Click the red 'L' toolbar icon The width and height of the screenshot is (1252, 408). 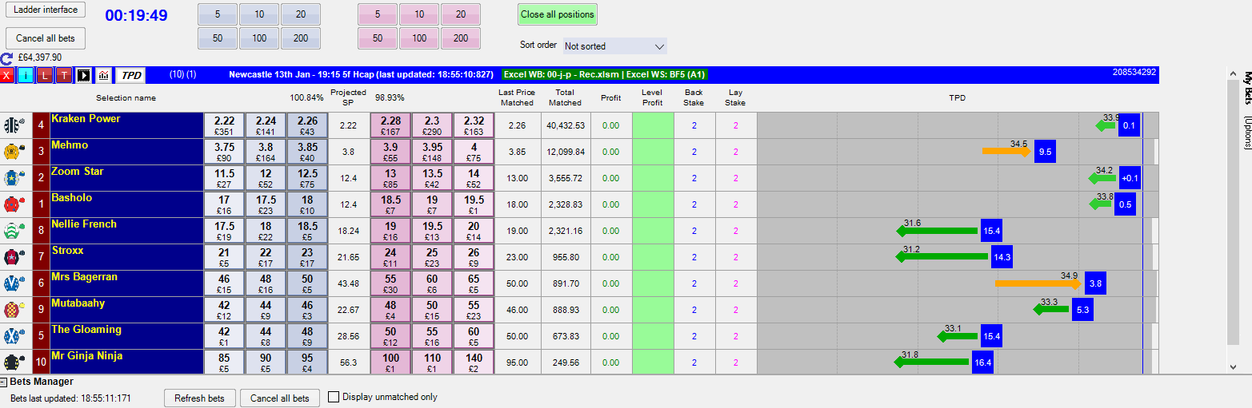[x=45, y=76]
